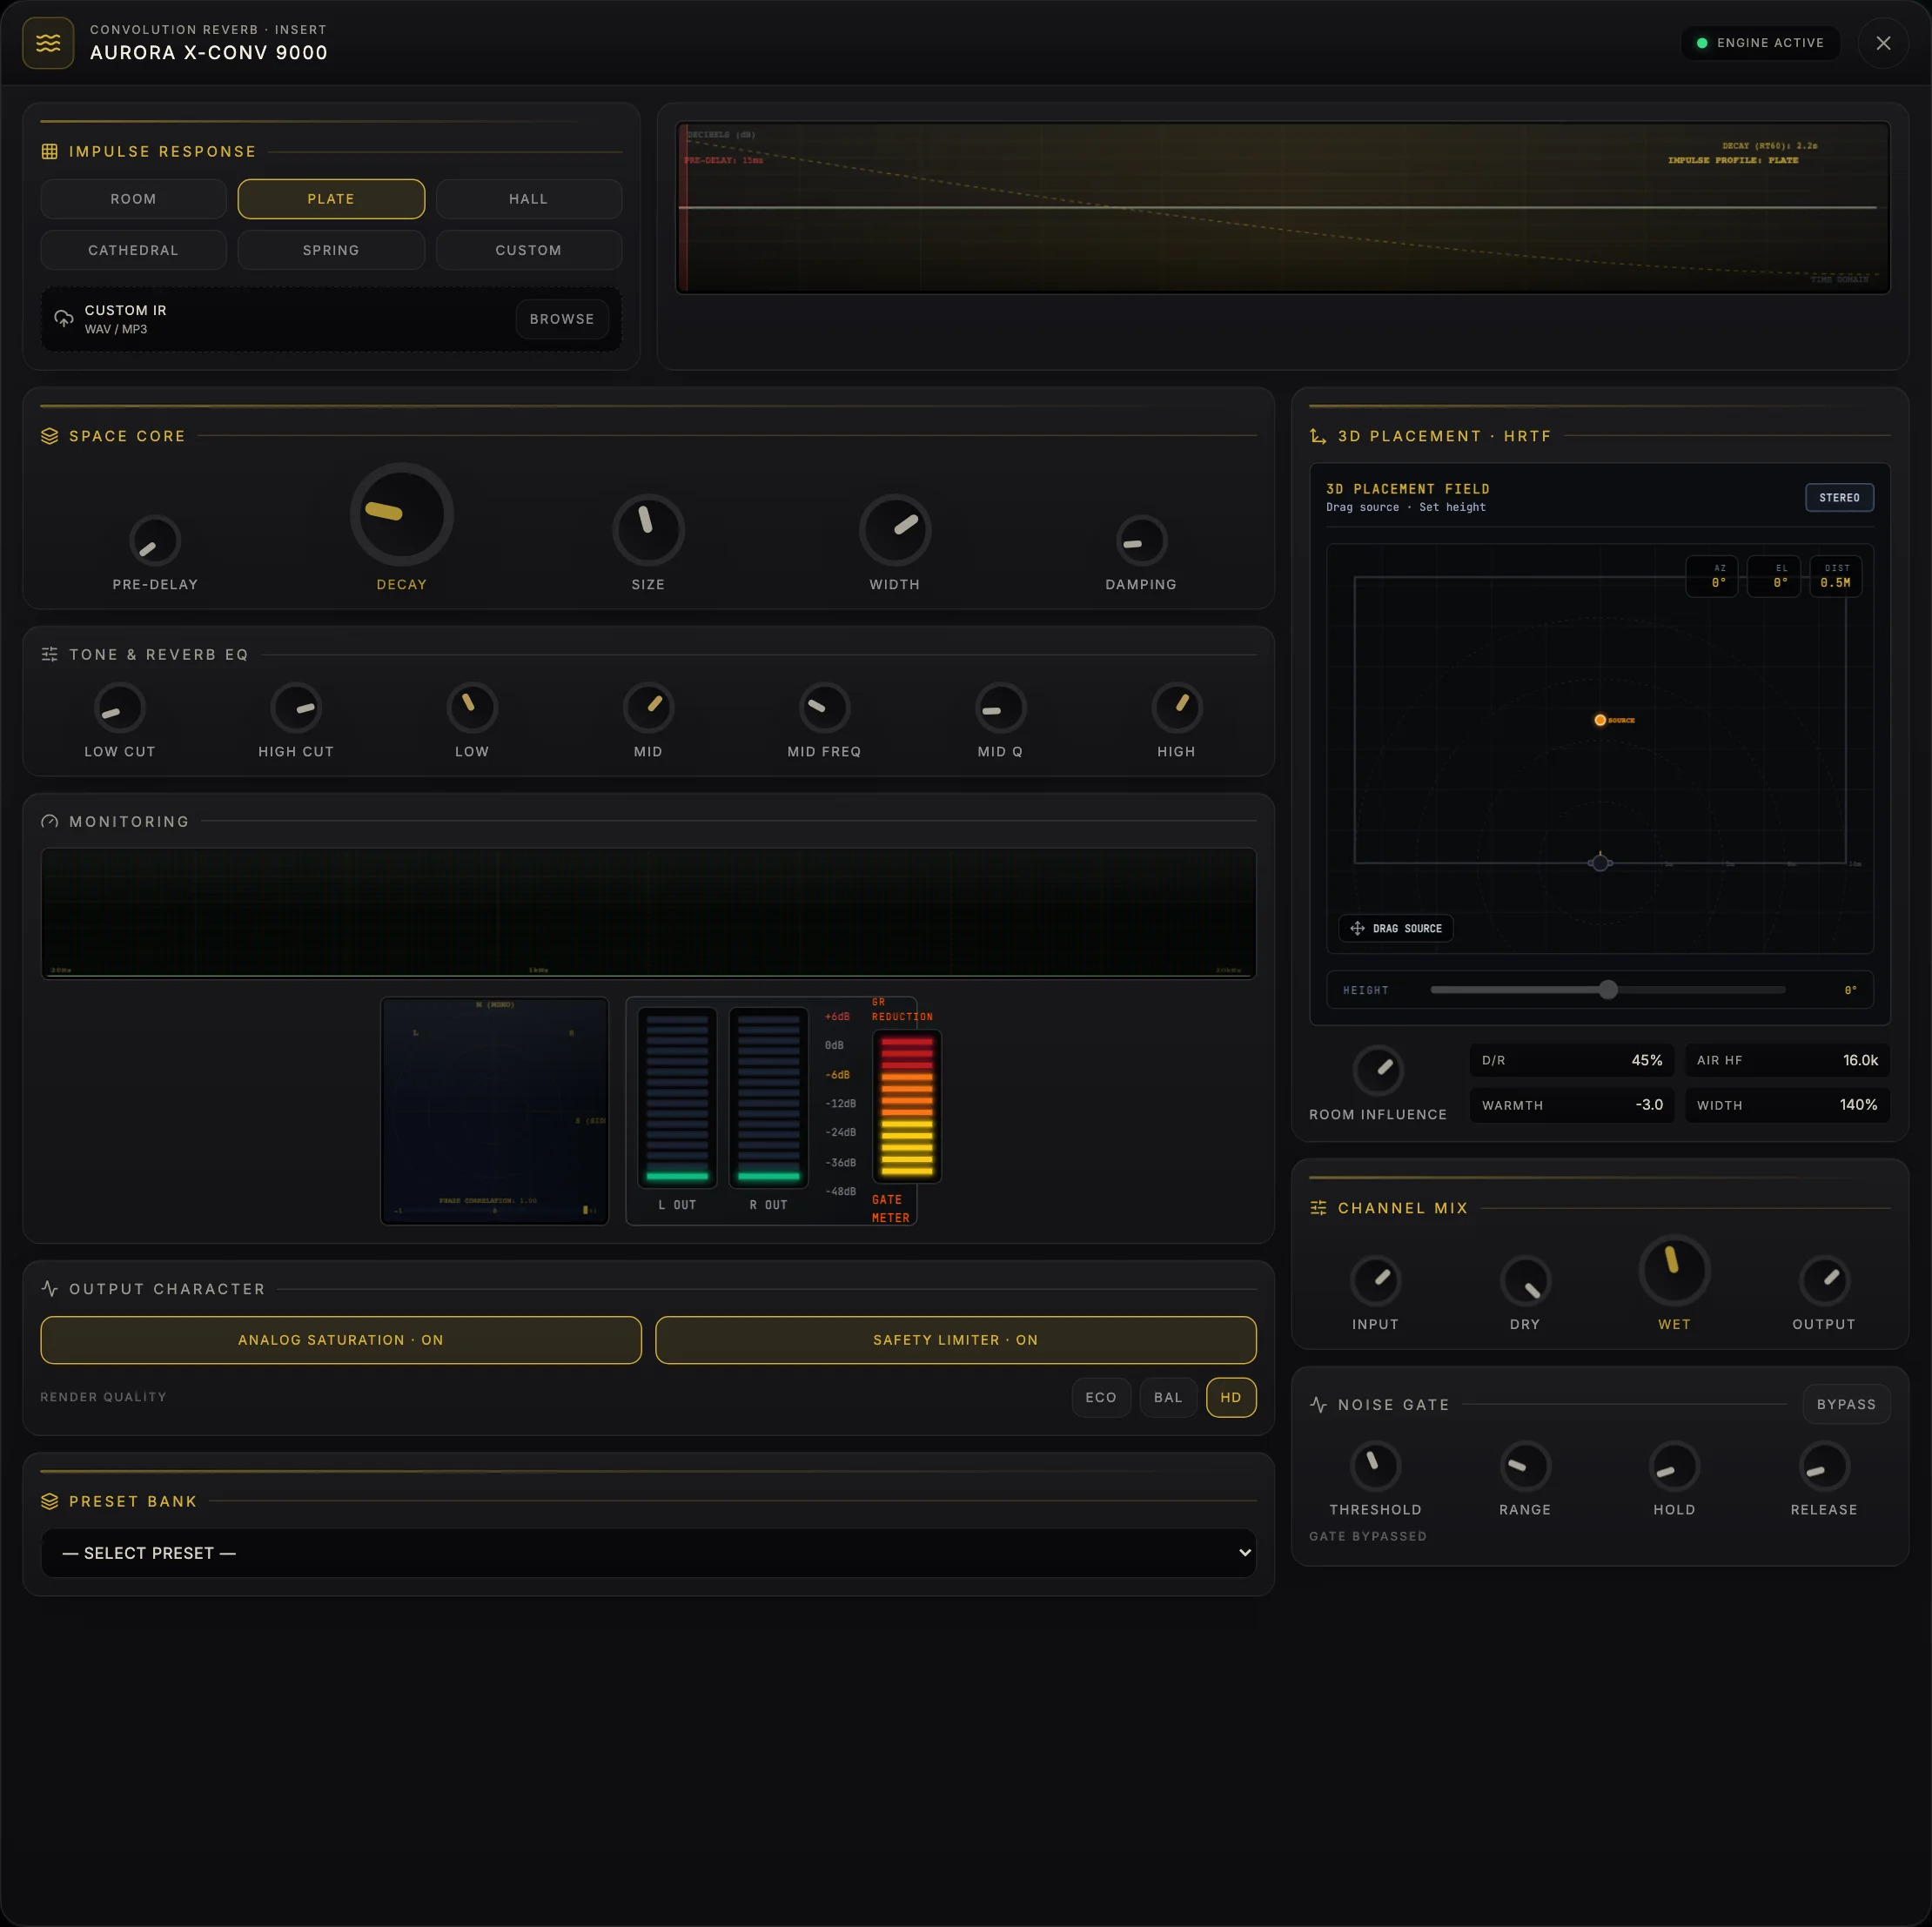Click the Input knob in Channel Mix
This screenshot has width=1932, height=1927.
1375,1281
